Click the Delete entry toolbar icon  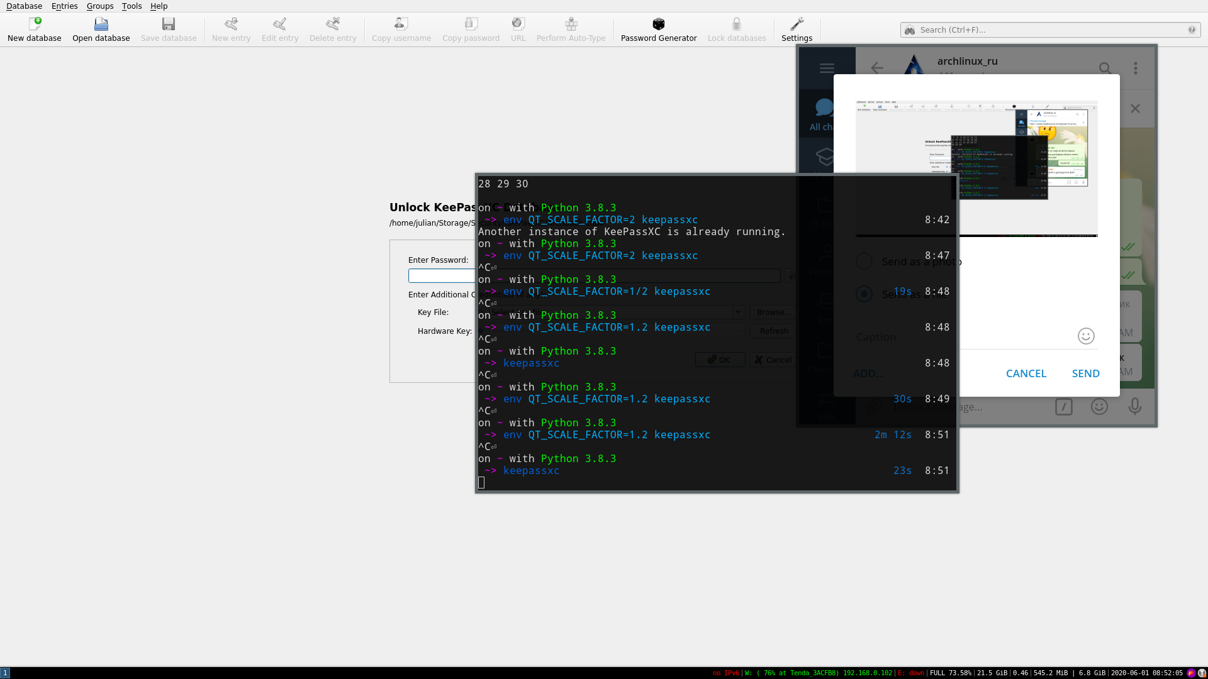(333, 24)
